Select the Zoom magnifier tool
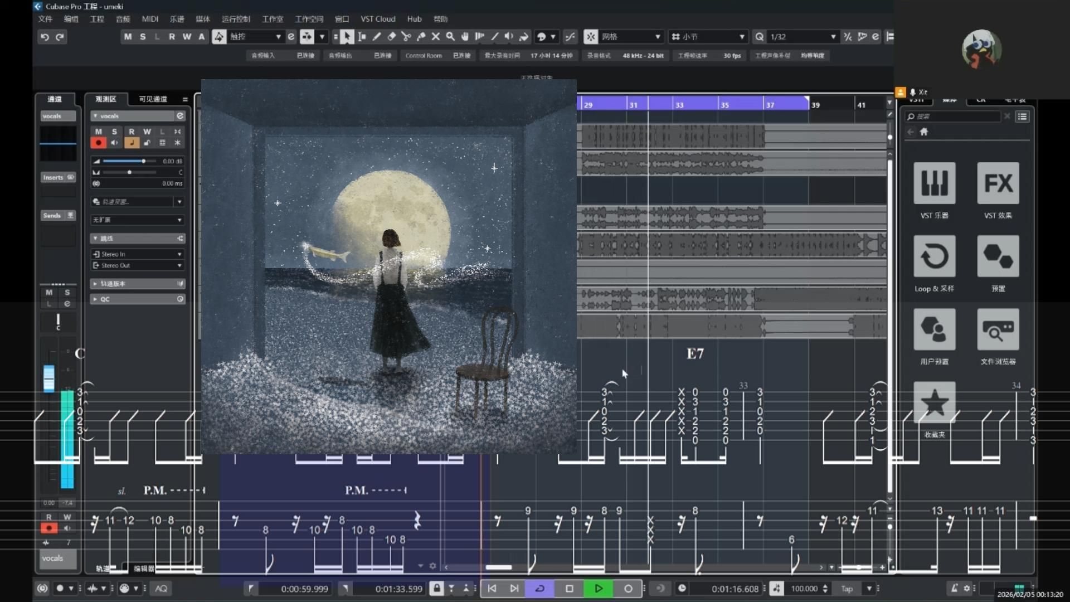This screenshot has width=1070, height=602. [450, 37]
